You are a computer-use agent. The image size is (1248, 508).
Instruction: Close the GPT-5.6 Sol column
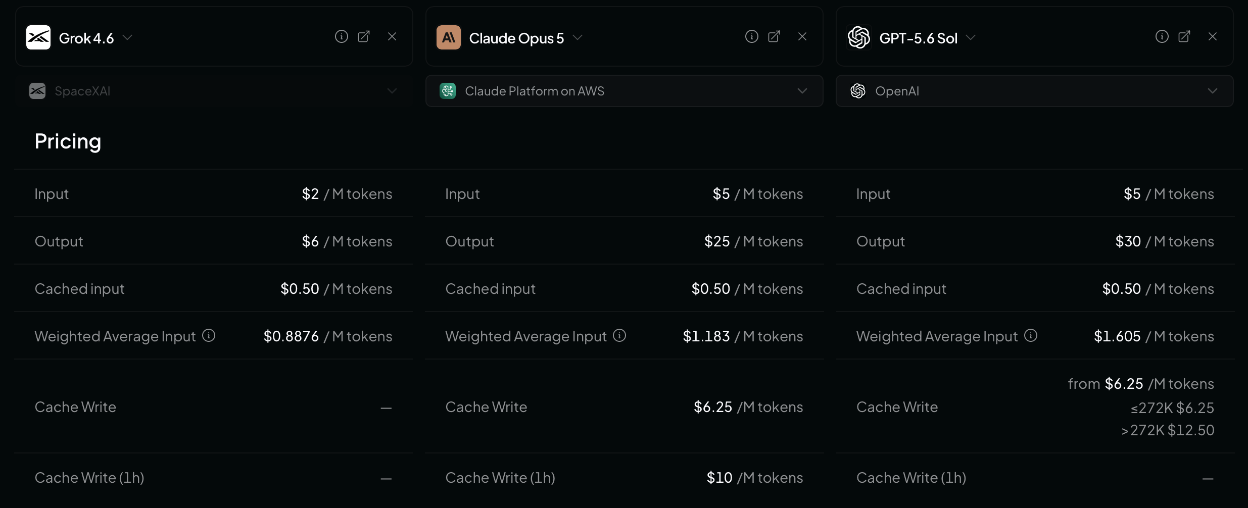1213,36
